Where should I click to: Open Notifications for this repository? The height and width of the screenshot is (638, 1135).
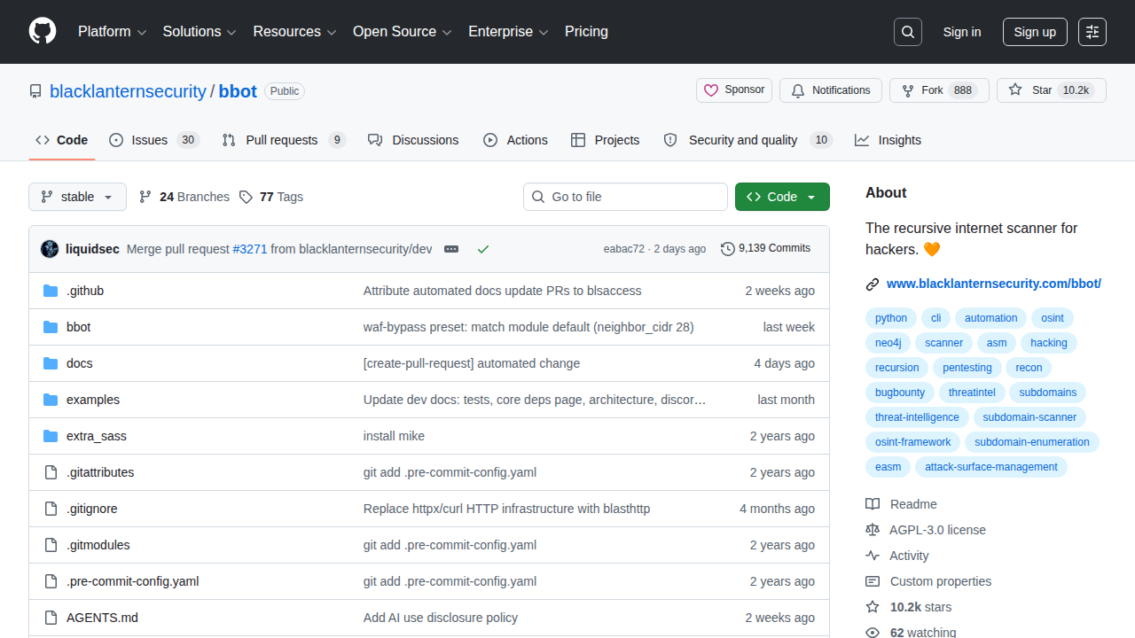point(831,90)
